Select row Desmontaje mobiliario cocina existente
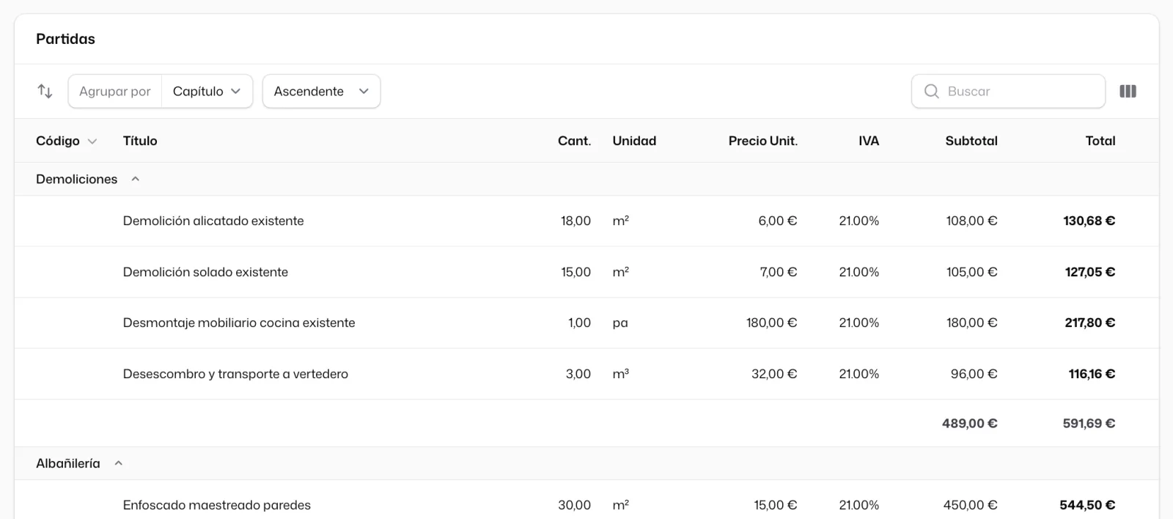The height and width of the screenshot is (519, 1173). (x=586, y=323)
